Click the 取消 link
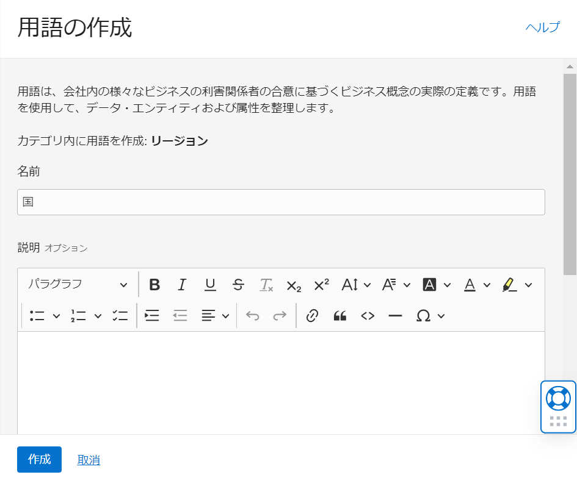 point(89,460)
